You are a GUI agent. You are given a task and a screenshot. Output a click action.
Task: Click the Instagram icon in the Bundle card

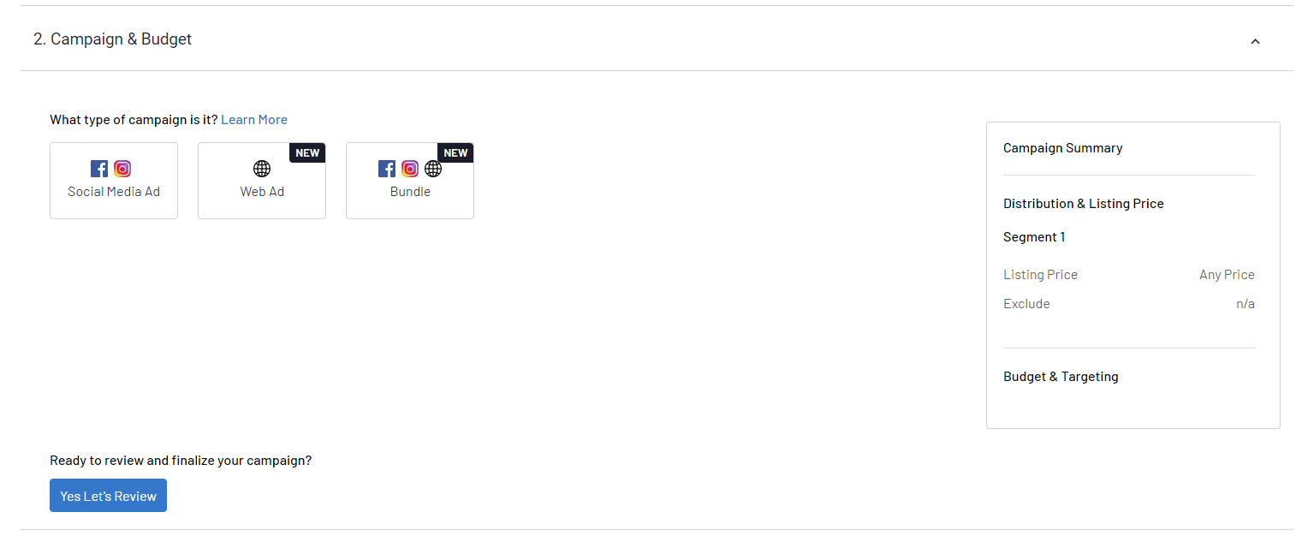pyautogui.click(x=410, y=169)
